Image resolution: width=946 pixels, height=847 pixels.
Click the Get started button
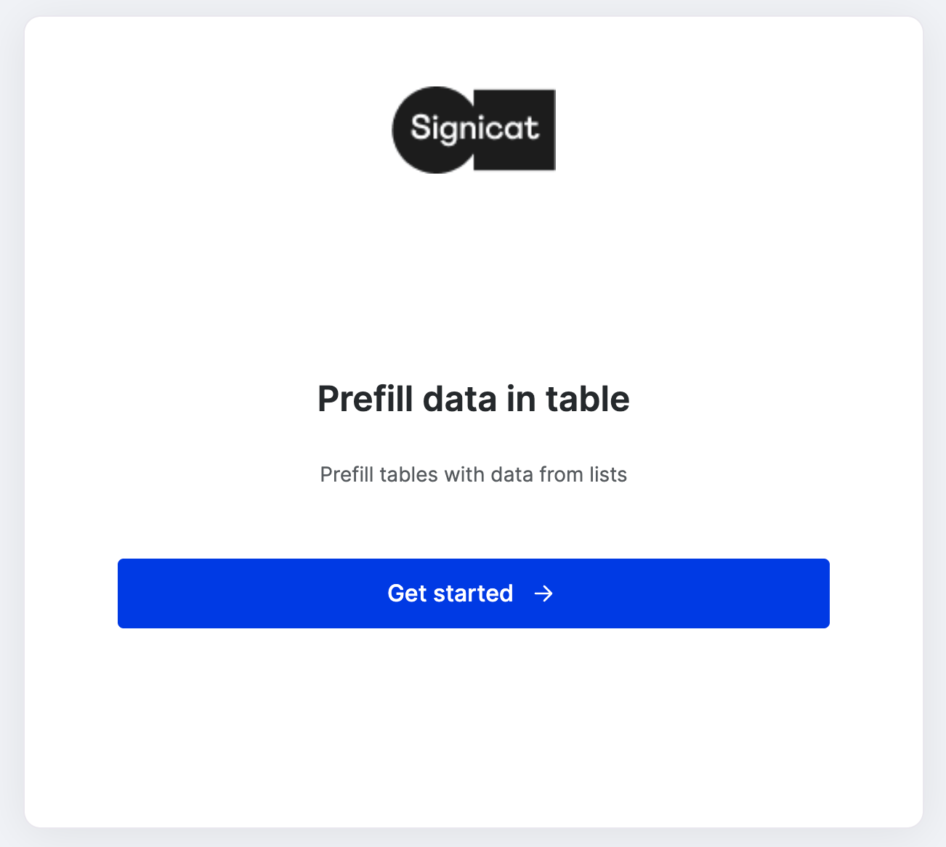pos(473,593)
